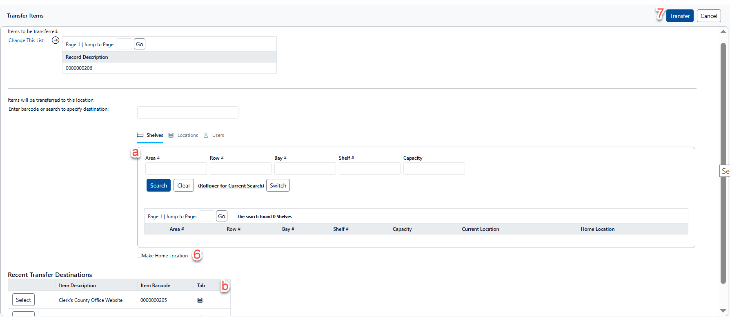Select Clerk's County Office Website destination

[x=23, y=300]
